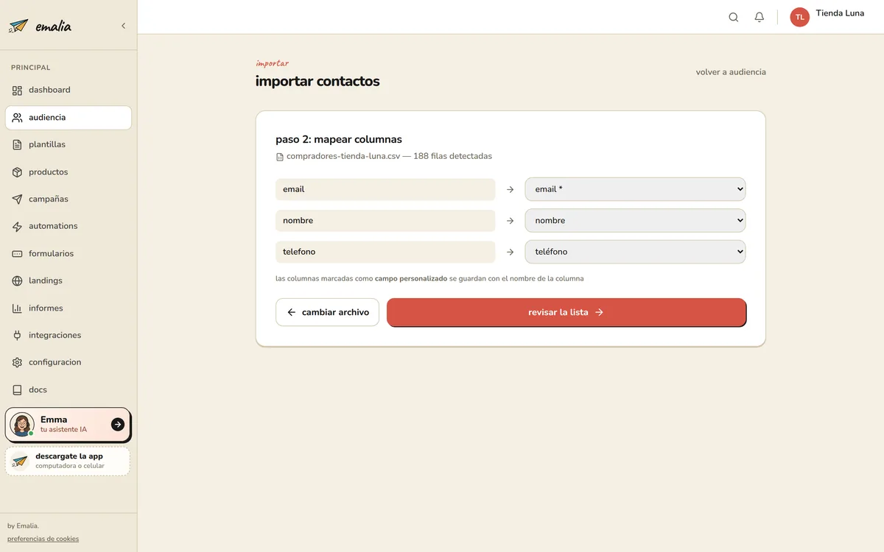Click the dashboard grid icon
Screen dimensions: 884x552
point(17,91)
